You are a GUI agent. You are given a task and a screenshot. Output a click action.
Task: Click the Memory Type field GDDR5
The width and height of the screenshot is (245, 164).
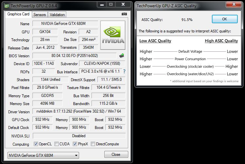47,95
